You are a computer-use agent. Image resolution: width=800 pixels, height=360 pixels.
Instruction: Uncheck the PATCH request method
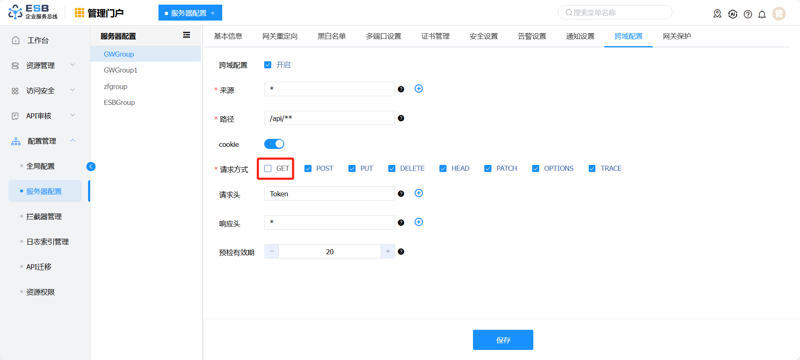[488, 168]
